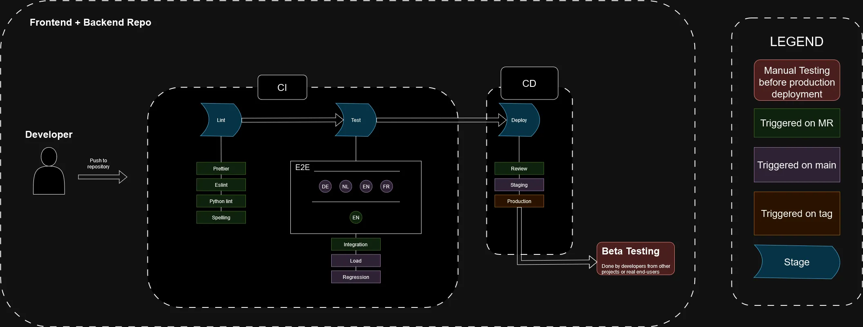Select the CD label box
The width and height of the screenshot is (863, 327).
[529, 83]
